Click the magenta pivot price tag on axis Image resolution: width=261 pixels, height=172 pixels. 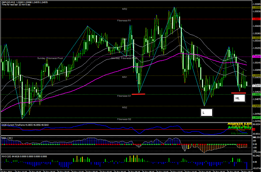(x=256, y=57)
